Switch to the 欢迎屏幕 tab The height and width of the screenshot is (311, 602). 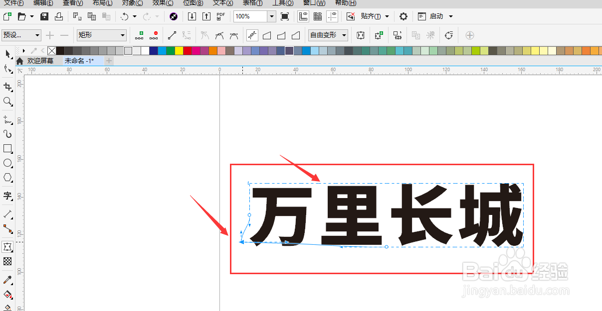[41, 60]
